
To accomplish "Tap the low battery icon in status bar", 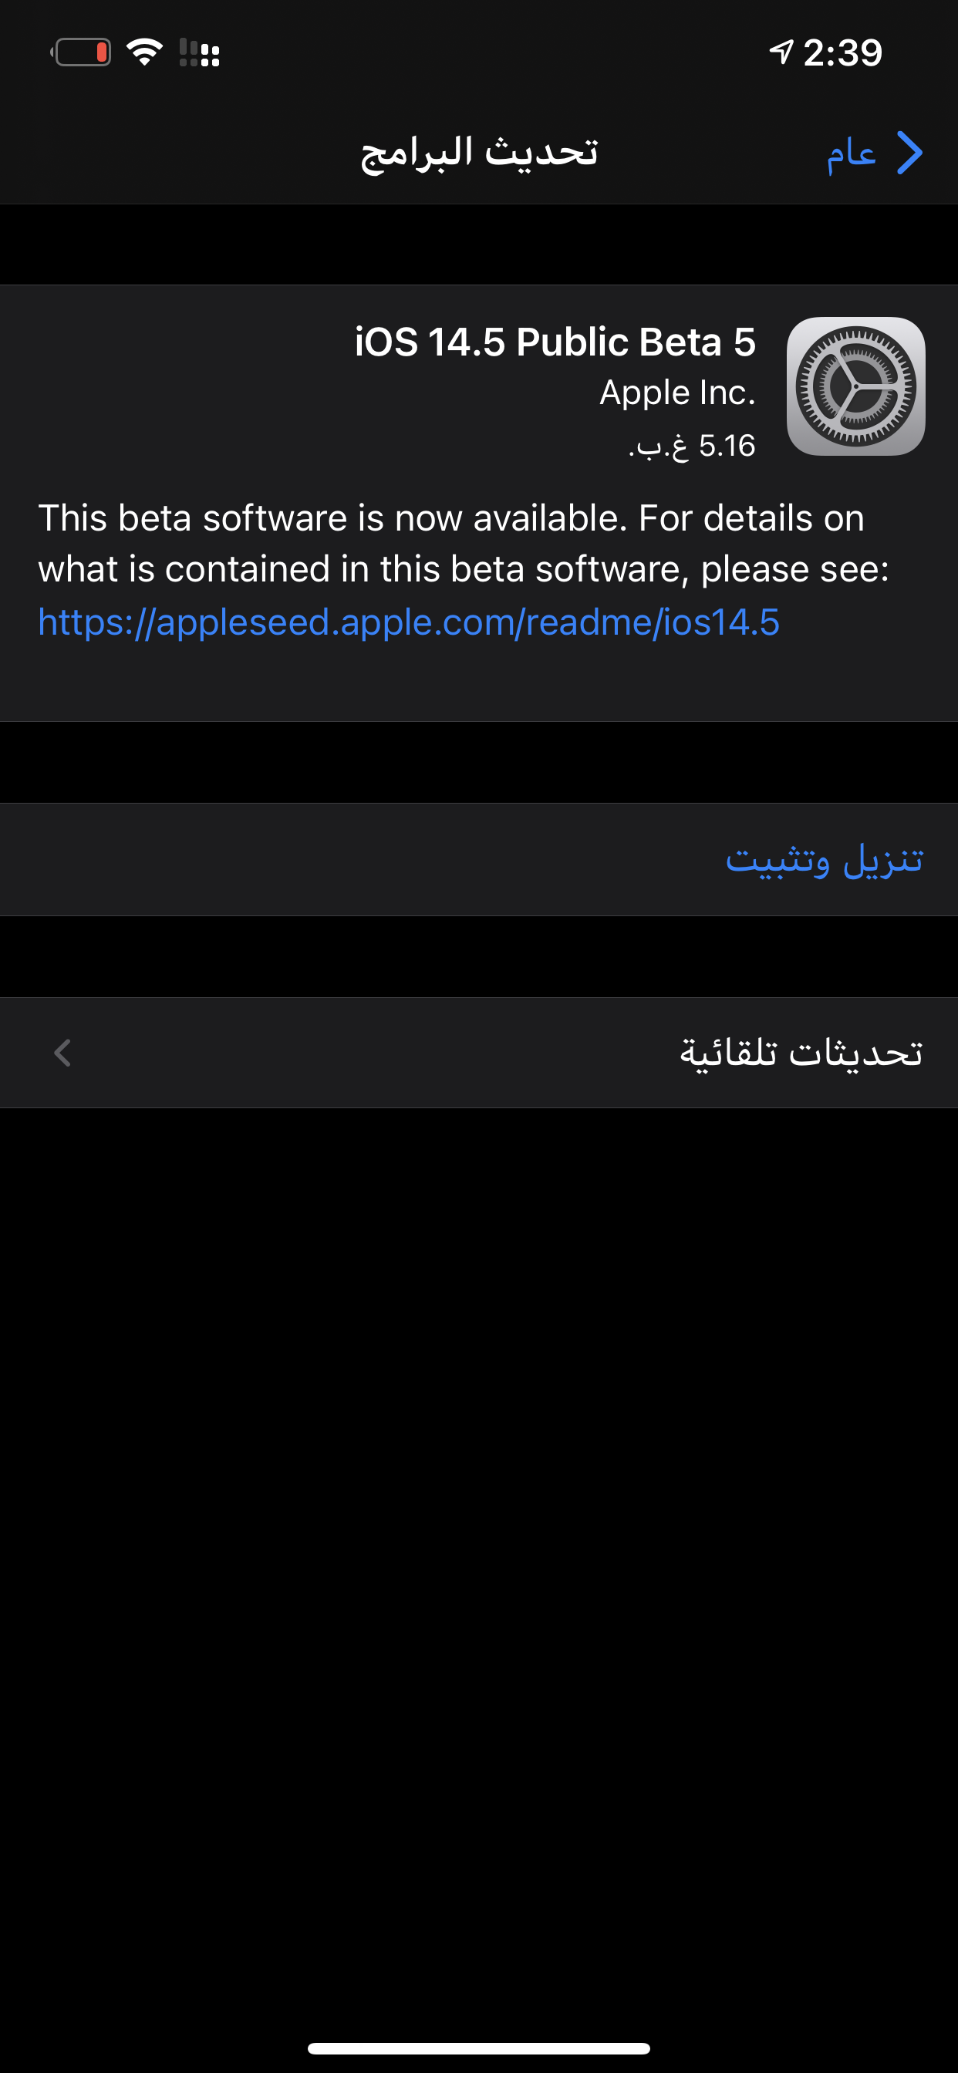I will point(80,53).
